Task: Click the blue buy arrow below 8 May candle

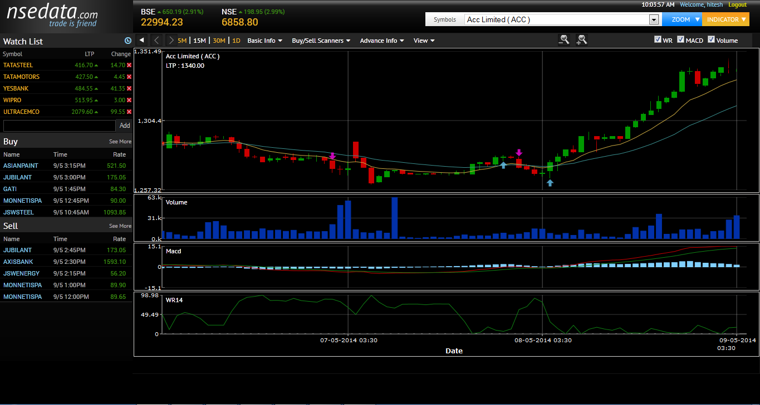Action: click(x=550, y=182)
